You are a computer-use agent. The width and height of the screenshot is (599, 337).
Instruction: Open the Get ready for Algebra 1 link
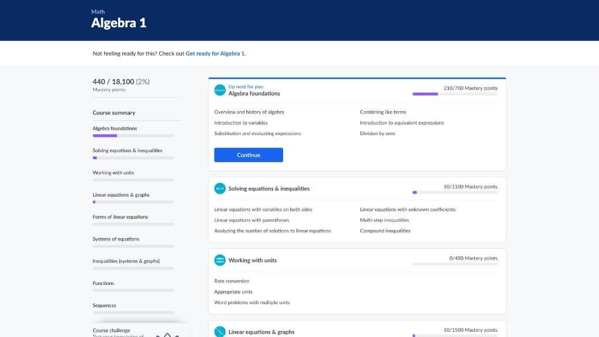coord(215,53)
